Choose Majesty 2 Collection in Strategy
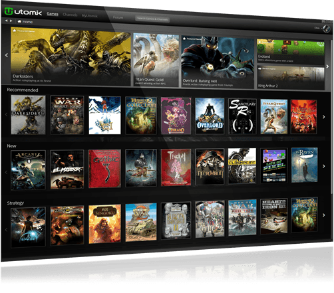This screenshot has height=293, width=334. tap(304, 215)
